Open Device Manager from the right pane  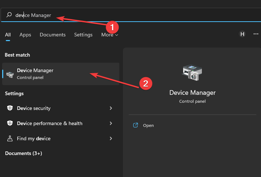(x=148, y=125)
